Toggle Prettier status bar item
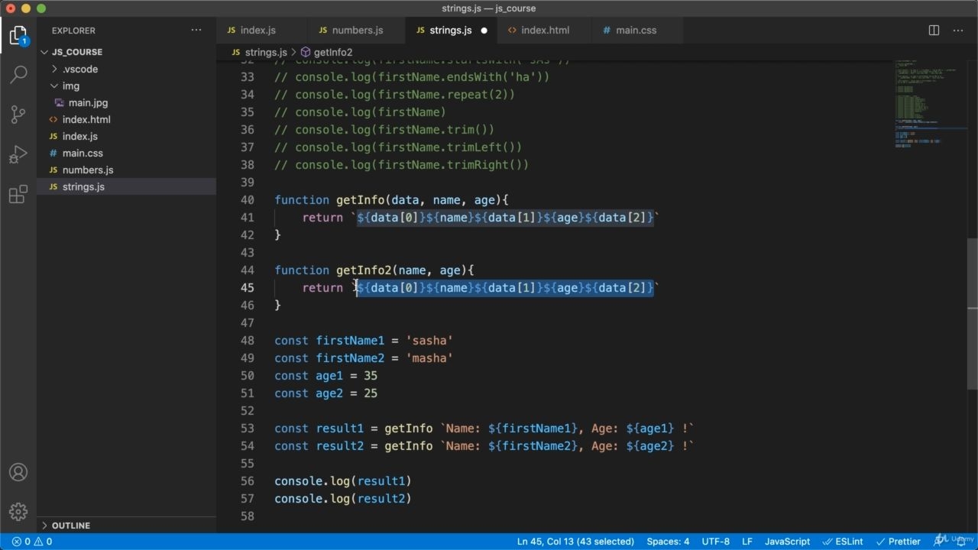 click(x=899, y=542)
